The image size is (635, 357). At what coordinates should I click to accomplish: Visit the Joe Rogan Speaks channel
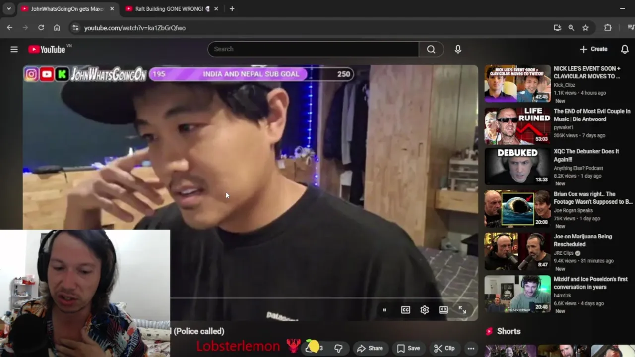pyautogui.click(x=573, y=211)
